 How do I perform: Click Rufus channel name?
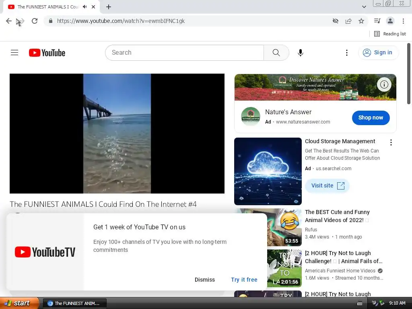pos(311,230)
